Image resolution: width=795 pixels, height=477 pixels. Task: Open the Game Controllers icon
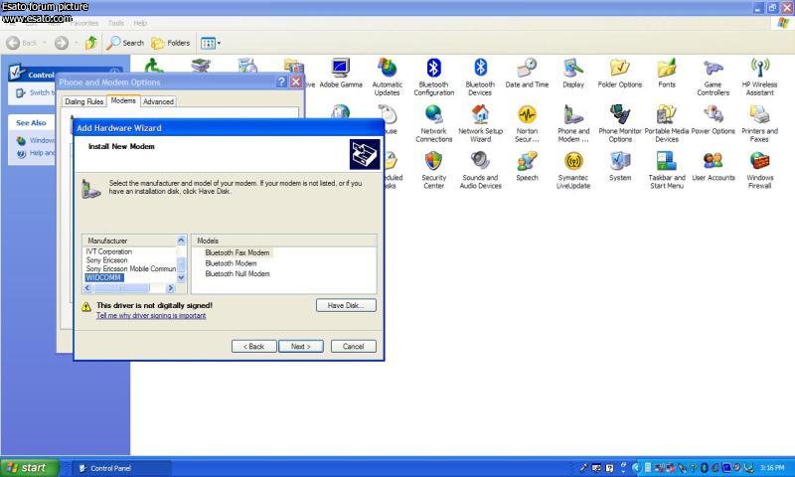[713, 70]
